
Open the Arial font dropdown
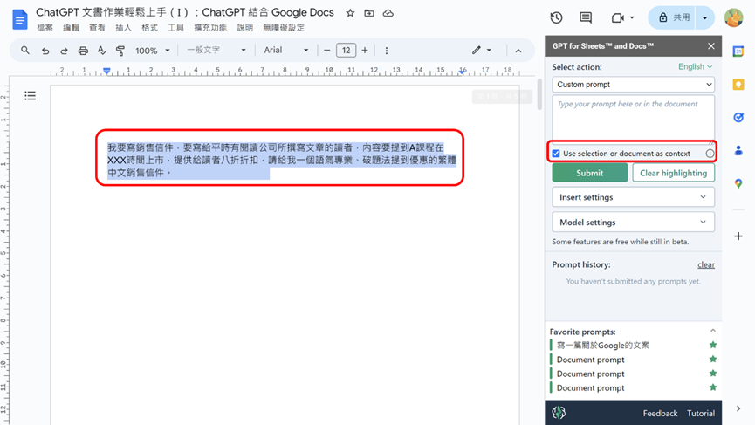click(x=285, y=50)
